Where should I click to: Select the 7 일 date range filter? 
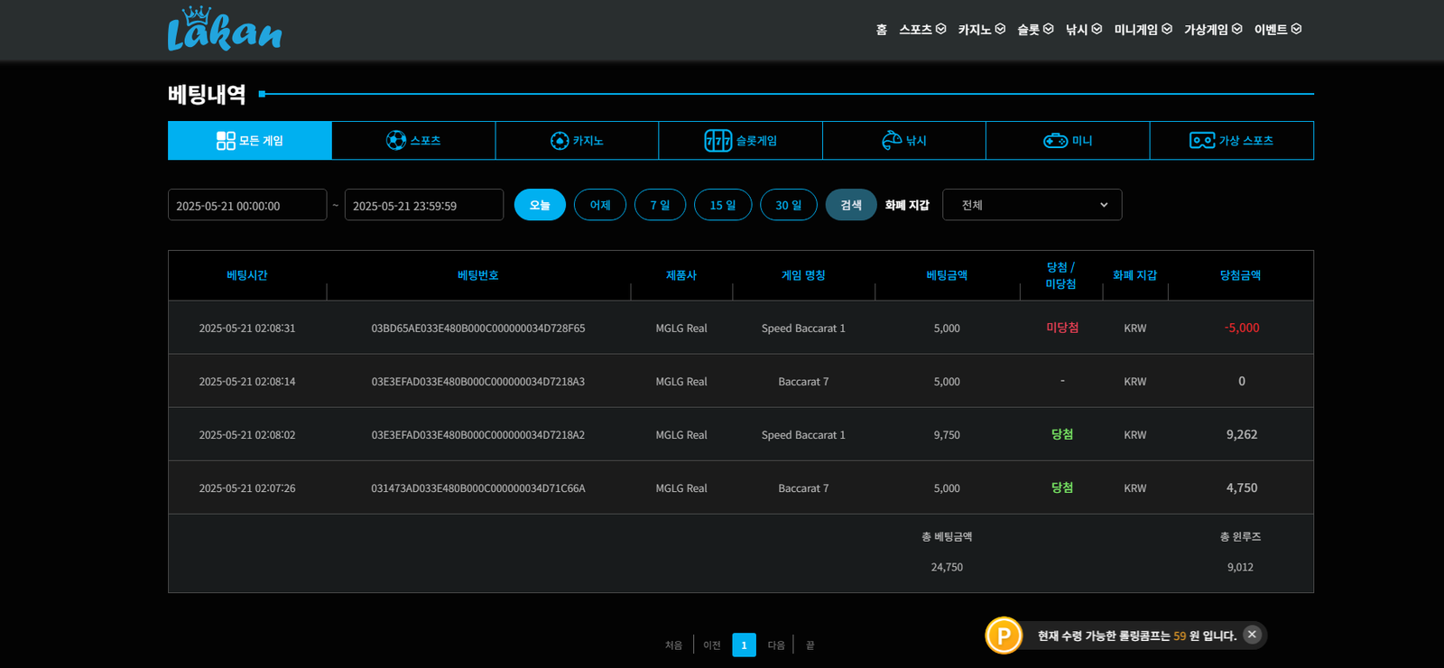pyautogui.click(x=660, y=205)
